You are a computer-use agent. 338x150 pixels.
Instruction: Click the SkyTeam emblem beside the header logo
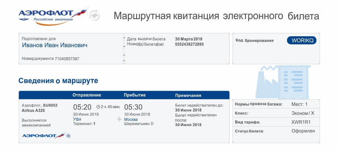click(94, 16)
